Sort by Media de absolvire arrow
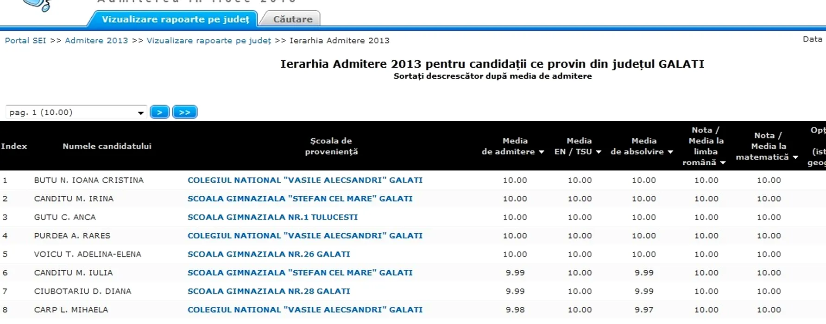 click(670, 152)
